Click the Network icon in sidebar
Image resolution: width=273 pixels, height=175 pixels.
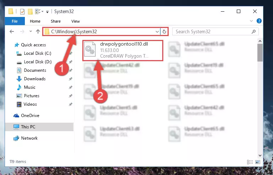point(16,138)
